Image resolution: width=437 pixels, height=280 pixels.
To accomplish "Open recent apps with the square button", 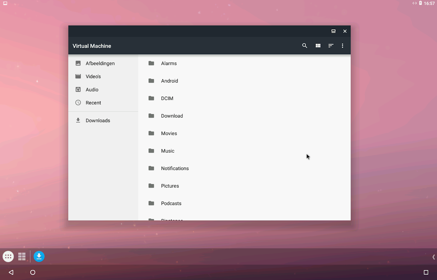I will (425, 272).
